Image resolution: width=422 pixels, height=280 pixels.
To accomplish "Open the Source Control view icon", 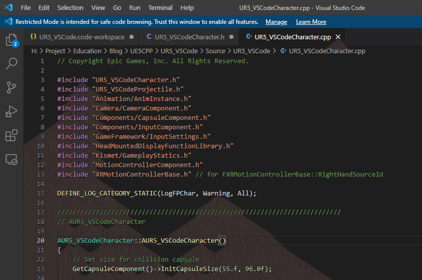I will (11, 88).
